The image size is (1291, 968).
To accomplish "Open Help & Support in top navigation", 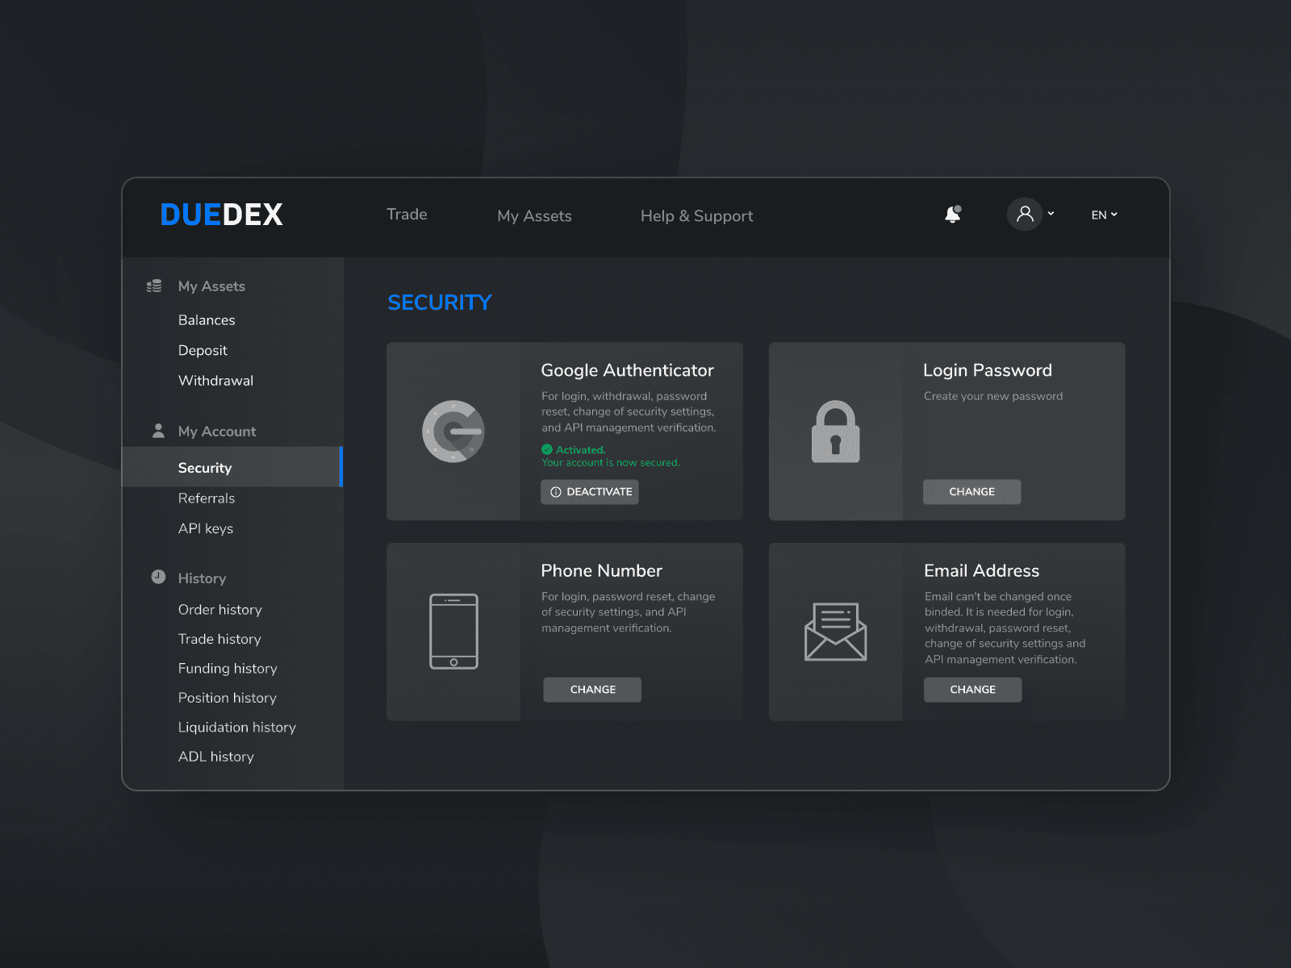I will [x=696, y=216].
